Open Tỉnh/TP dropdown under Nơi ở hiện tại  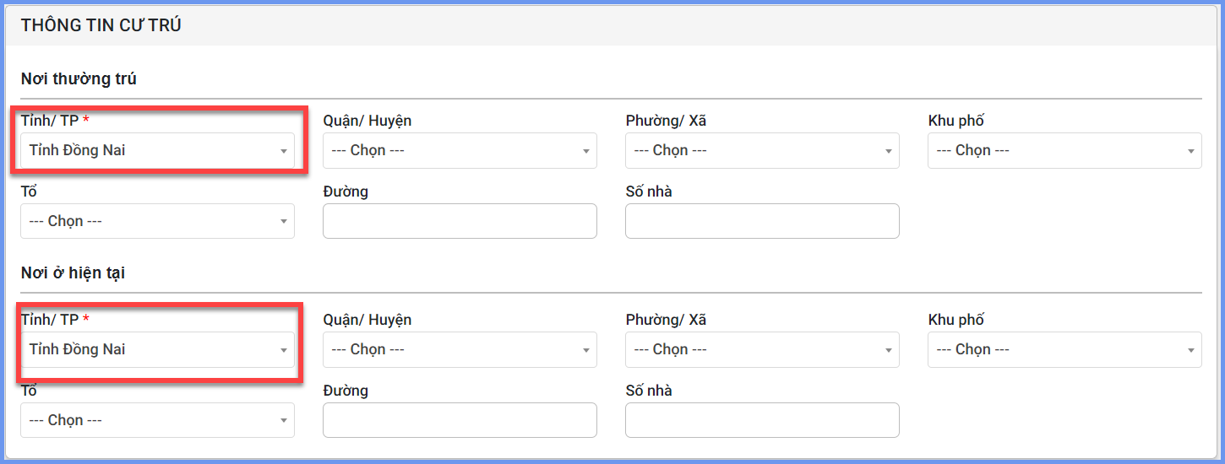tap(157, 350)
